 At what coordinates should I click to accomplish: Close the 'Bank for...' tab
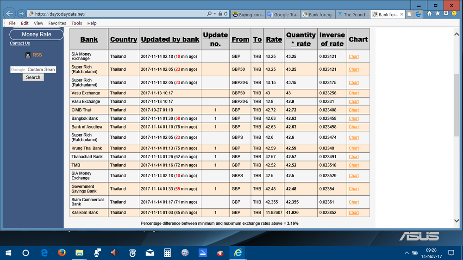pos(401,14)
